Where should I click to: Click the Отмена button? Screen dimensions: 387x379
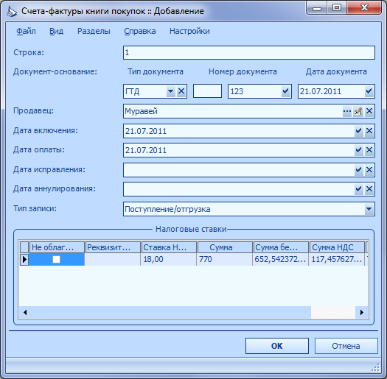tap(346, 346)
